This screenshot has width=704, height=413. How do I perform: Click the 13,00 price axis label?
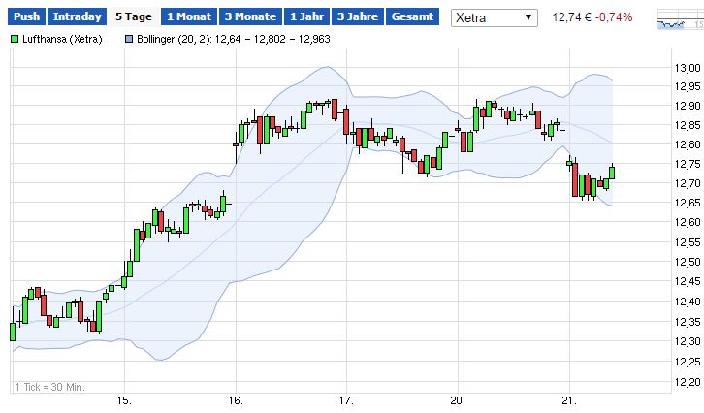(x=687, y=67)
